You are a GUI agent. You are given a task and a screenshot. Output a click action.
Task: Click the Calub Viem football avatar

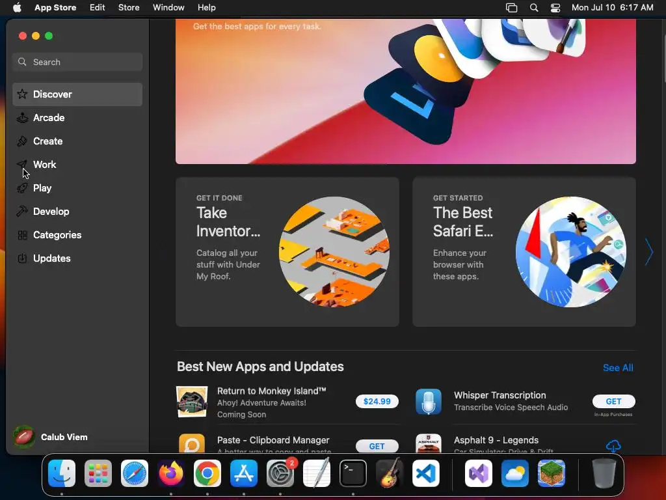(x=24, y=437)
